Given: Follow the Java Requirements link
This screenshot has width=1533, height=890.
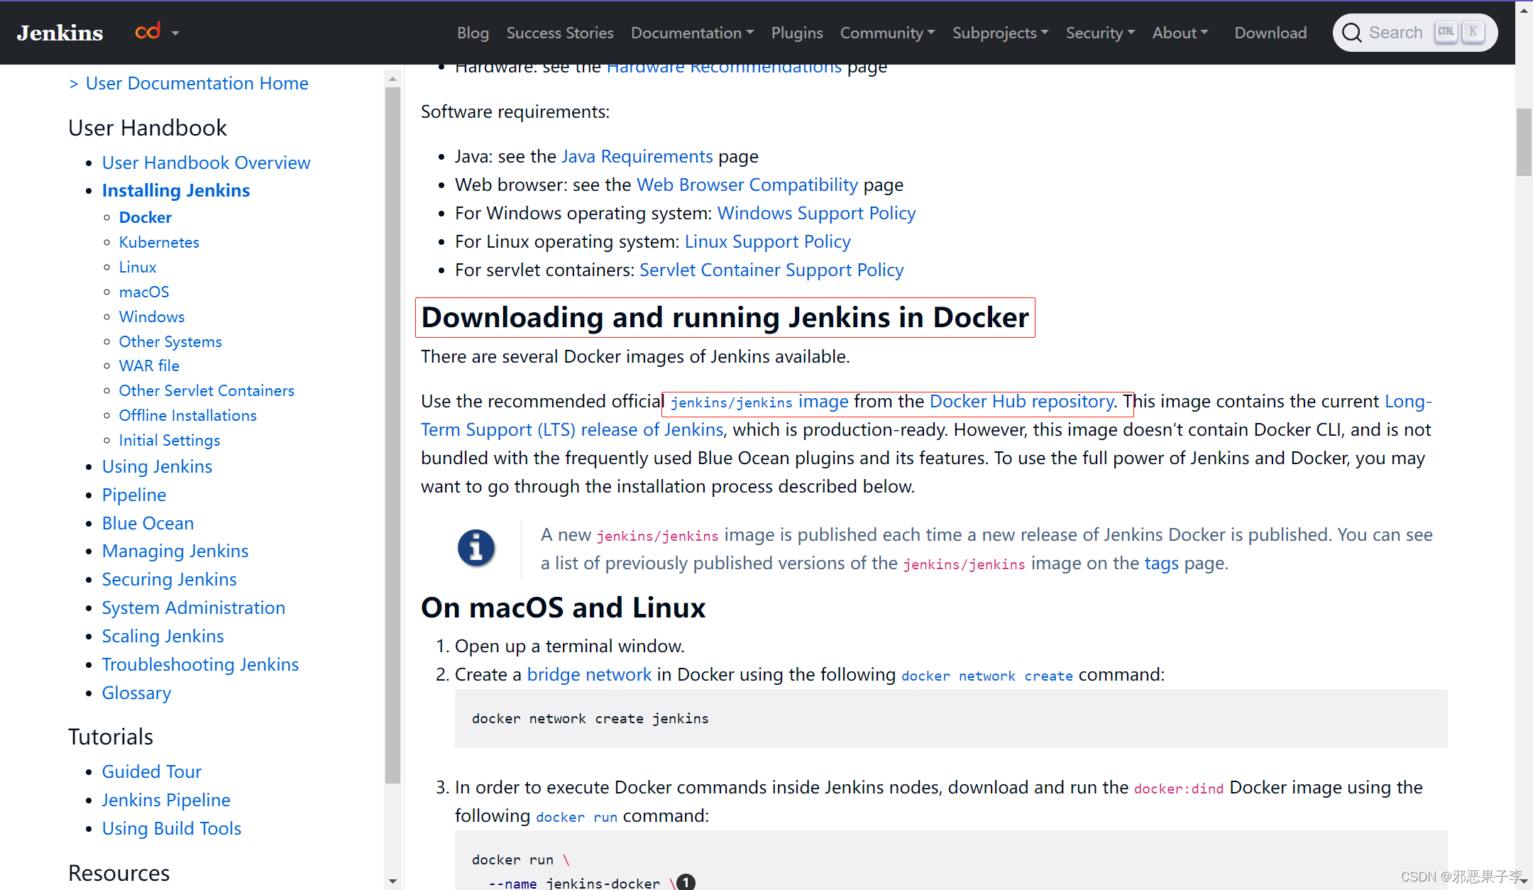Looking at the screenshot, I should pos(637,156).
